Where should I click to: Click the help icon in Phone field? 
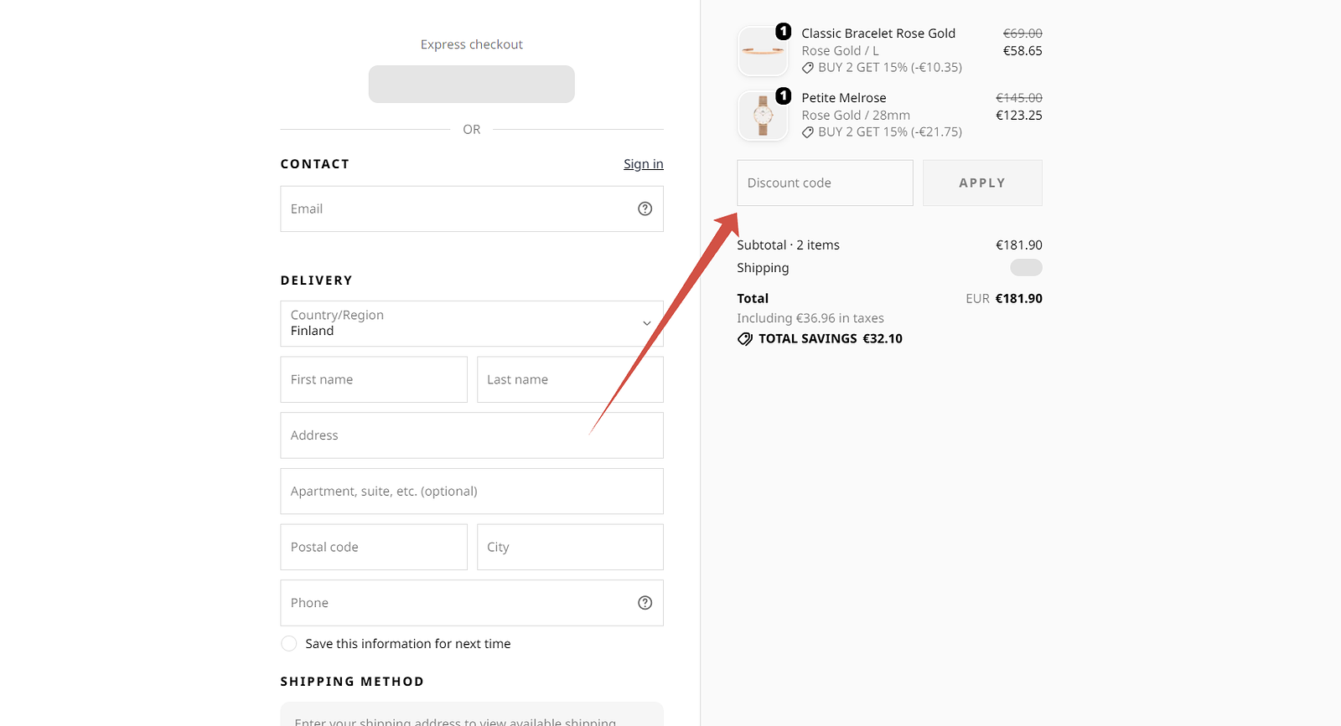[645, 603]
